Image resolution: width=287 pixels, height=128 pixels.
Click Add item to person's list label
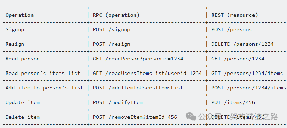tap(44, 88)
